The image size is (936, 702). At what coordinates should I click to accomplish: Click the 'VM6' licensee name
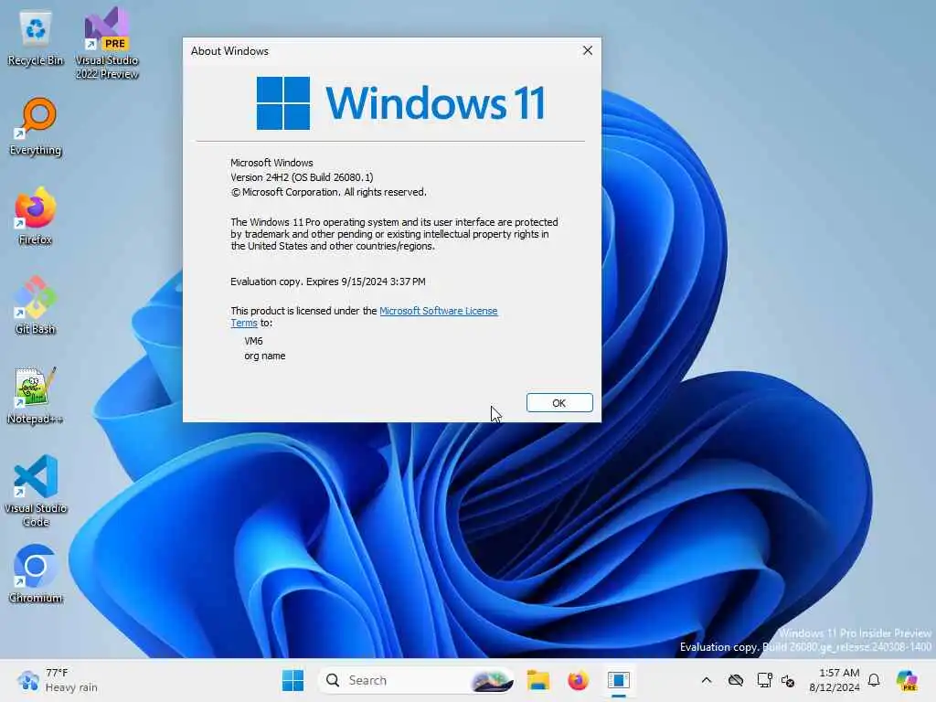click(x=253, y=341)
